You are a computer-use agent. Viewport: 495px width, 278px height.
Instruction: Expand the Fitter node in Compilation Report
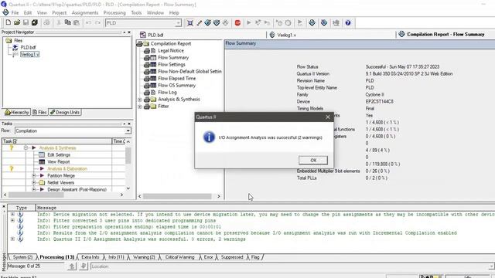click(x=140, y=107)
